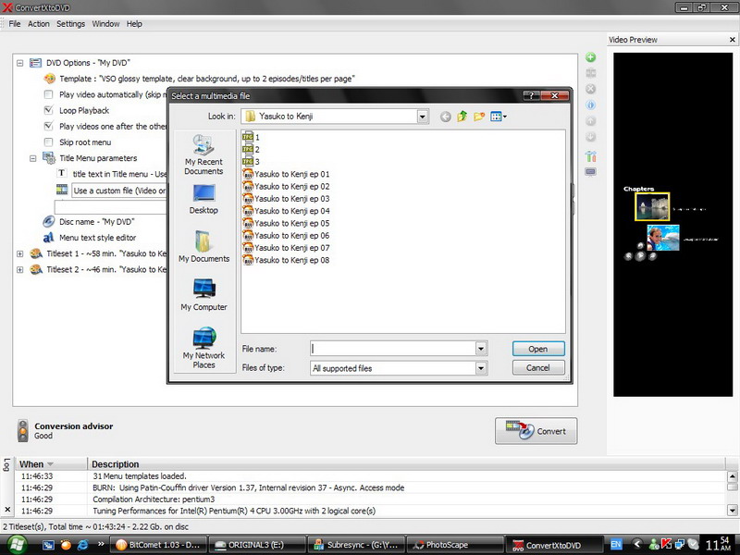Open the Help menu
The height and width of the screenshot is (555, 740).
[x=134, y=24]
